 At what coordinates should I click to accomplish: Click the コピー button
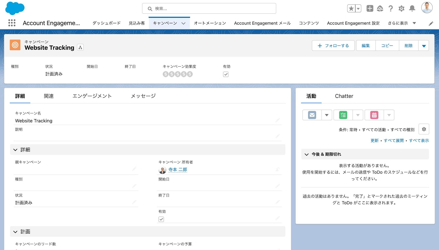pos(387,46)
